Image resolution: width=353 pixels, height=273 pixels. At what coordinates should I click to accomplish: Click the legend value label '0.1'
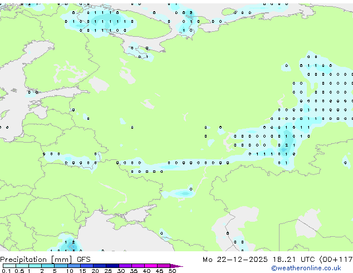tap(6, 271)
